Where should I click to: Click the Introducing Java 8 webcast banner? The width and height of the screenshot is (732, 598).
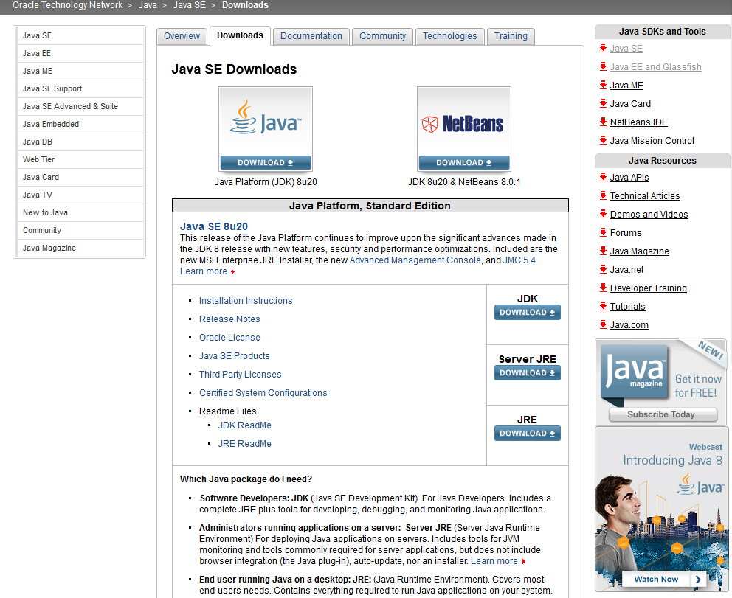[x=661, y=509]
